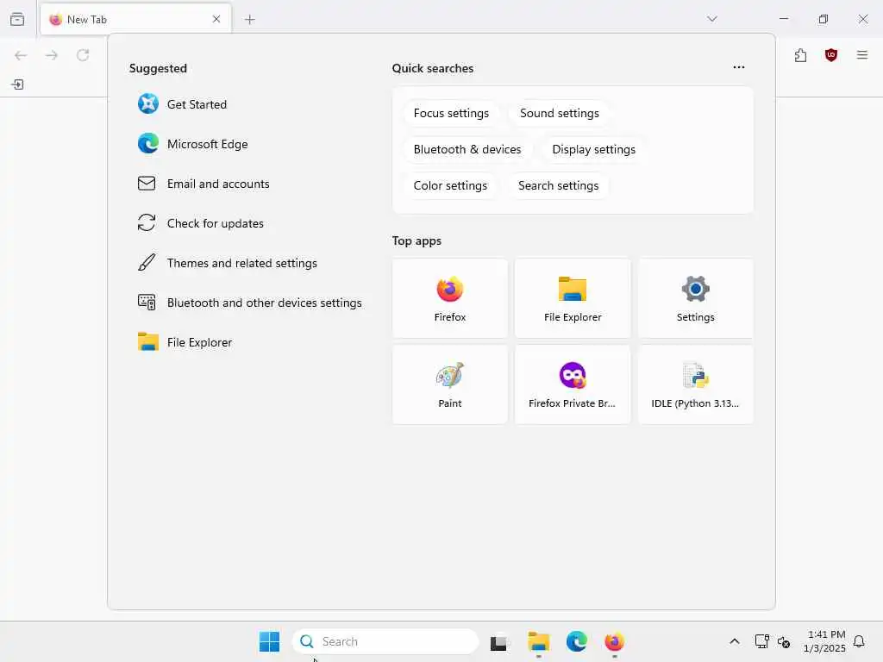The width and height of the screenshot is (883, 662).
Task: Open Firefox list all tabs dropdown
Action: click(712, 19)
